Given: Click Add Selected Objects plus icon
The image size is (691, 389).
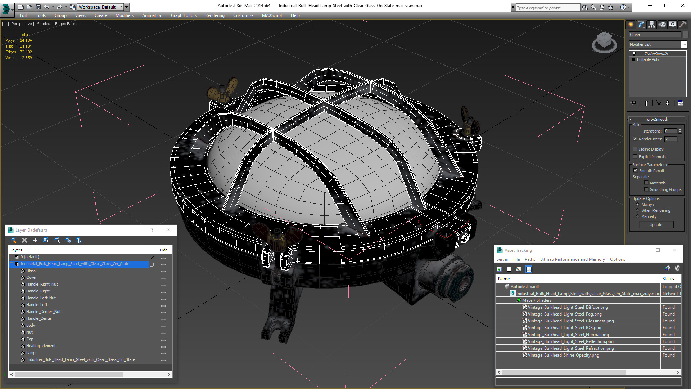Looking at the screenshot, I should pos(35,240).
